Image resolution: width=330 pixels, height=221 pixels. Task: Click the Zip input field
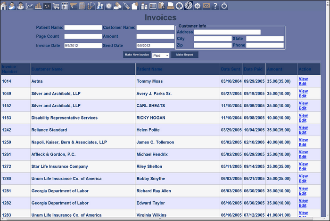pyautogui.click(x=213, y=45)
